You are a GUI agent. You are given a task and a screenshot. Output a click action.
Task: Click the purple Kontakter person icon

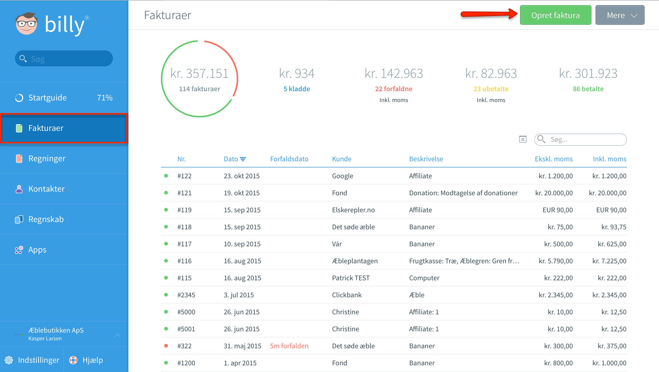[x=19, y=189]
